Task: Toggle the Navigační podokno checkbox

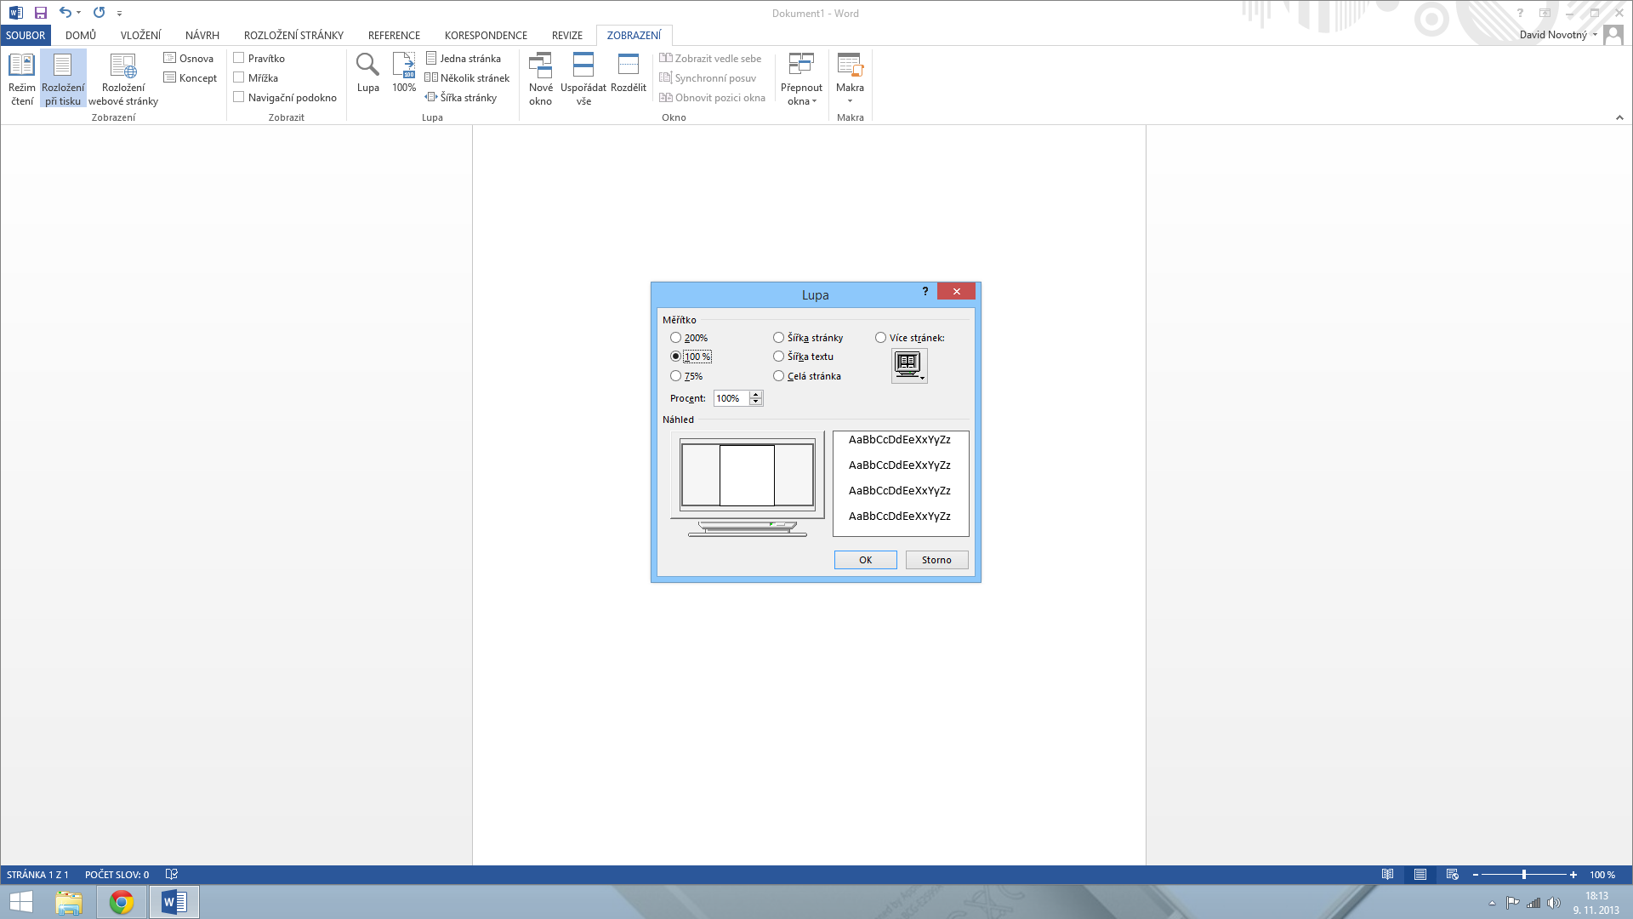Action: tap(239, 97)
